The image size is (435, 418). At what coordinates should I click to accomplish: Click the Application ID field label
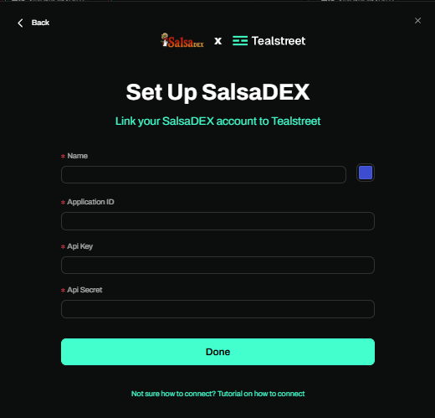coord(90,202)
